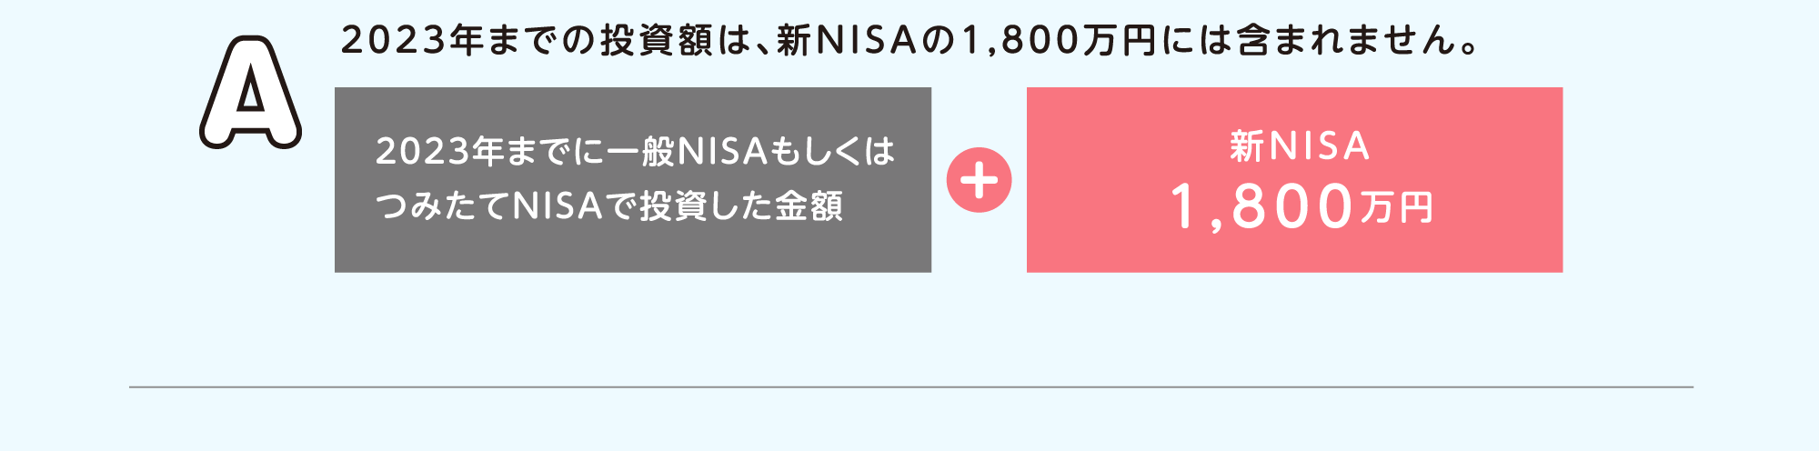Viewport: 1819px width, 451px height.
Task: Click the horizontal divider line below the boxes
Action: (911, 387)
